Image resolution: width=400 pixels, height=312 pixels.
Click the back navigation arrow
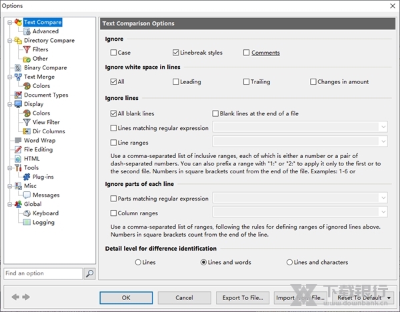(15, 297)
